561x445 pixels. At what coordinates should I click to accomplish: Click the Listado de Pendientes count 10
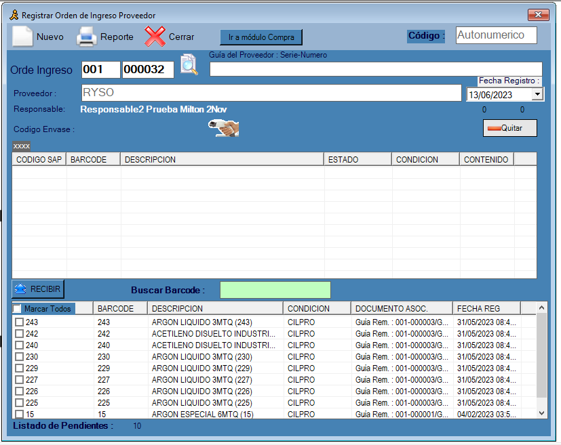pos(137,426)
